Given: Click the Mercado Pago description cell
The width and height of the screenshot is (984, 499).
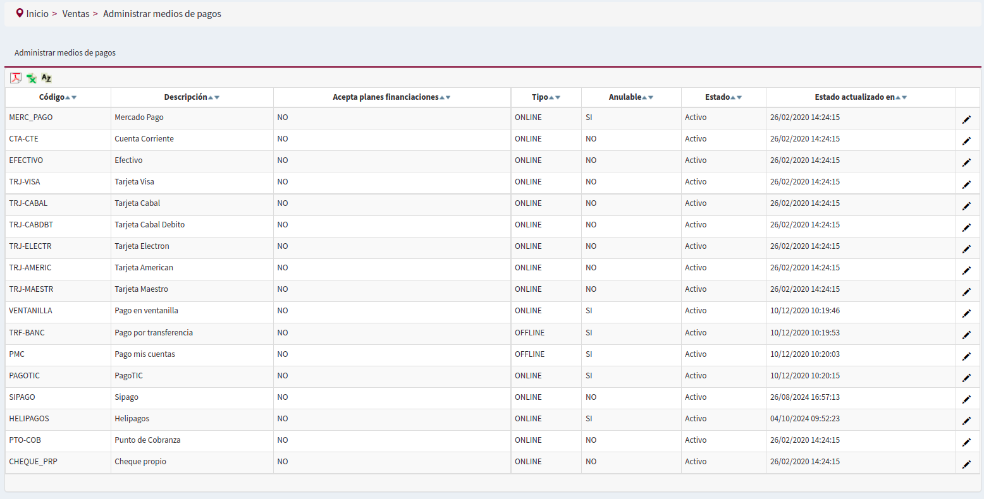Looking at the screenshot, I should click(192, 117).
